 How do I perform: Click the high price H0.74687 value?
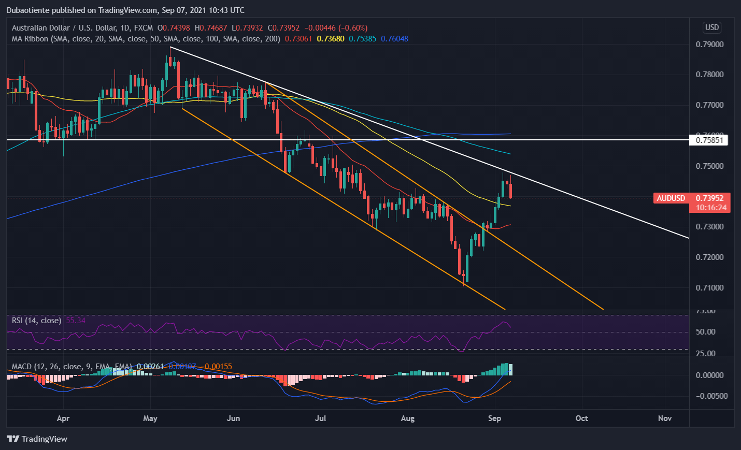pyautogui.click(x=211, y=28)
